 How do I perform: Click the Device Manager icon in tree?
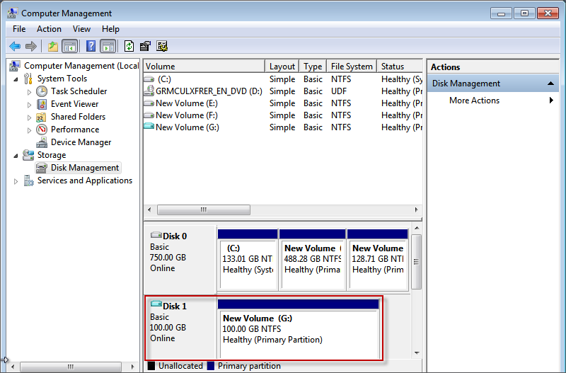tap(42, 142)
